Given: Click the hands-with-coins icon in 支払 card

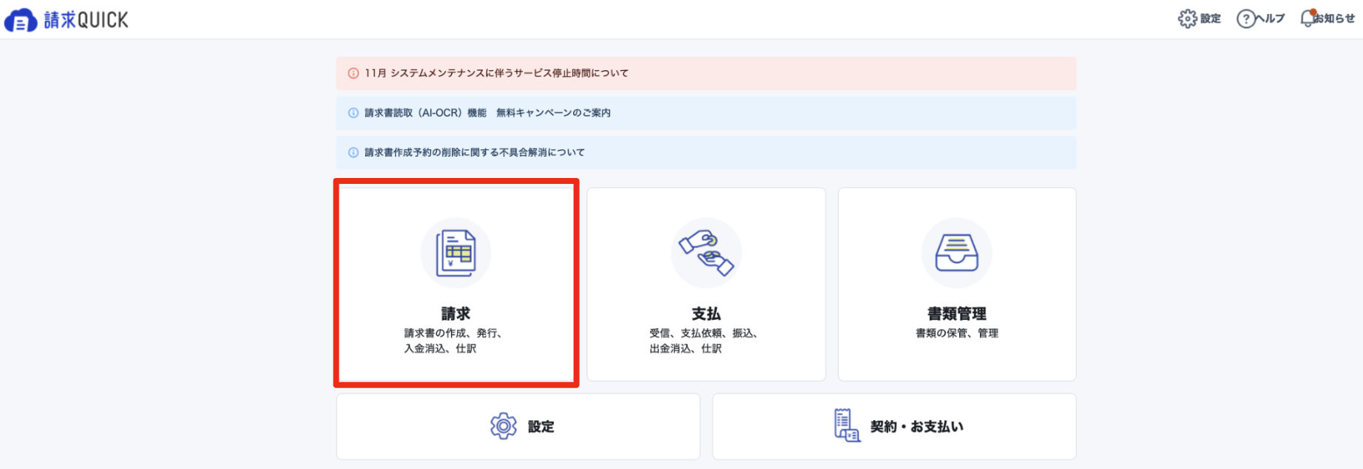Looking at the screenshot, I should [706, 253].
